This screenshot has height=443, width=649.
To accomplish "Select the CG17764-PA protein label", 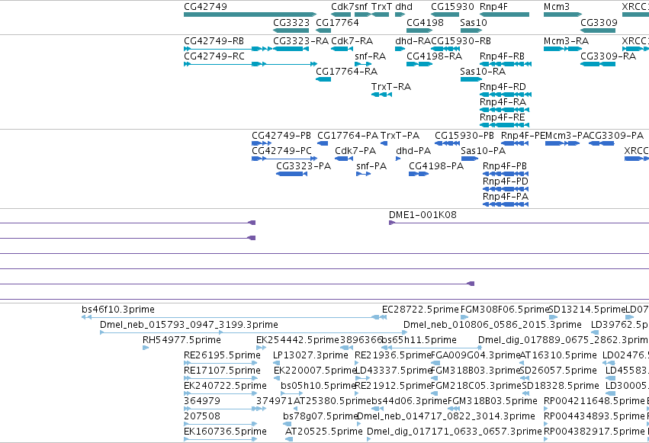I will 348,136.
